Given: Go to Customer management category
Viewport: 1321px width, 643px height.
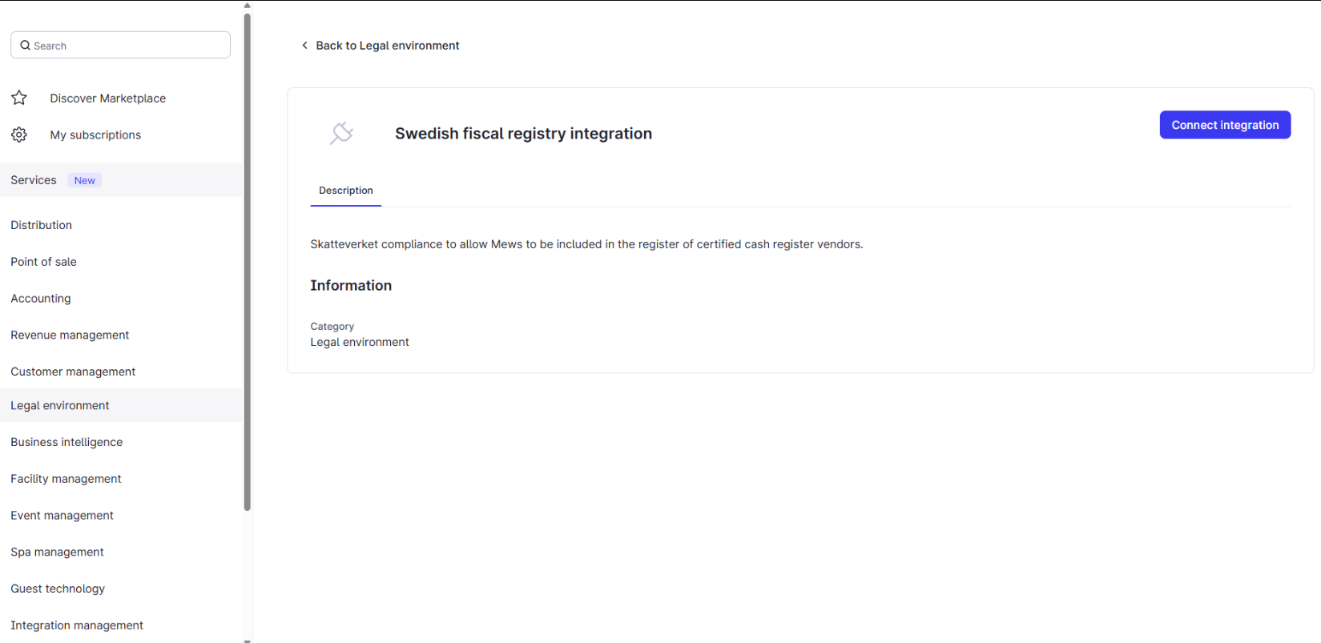Looking at the screenshot, I should point(73,372).
